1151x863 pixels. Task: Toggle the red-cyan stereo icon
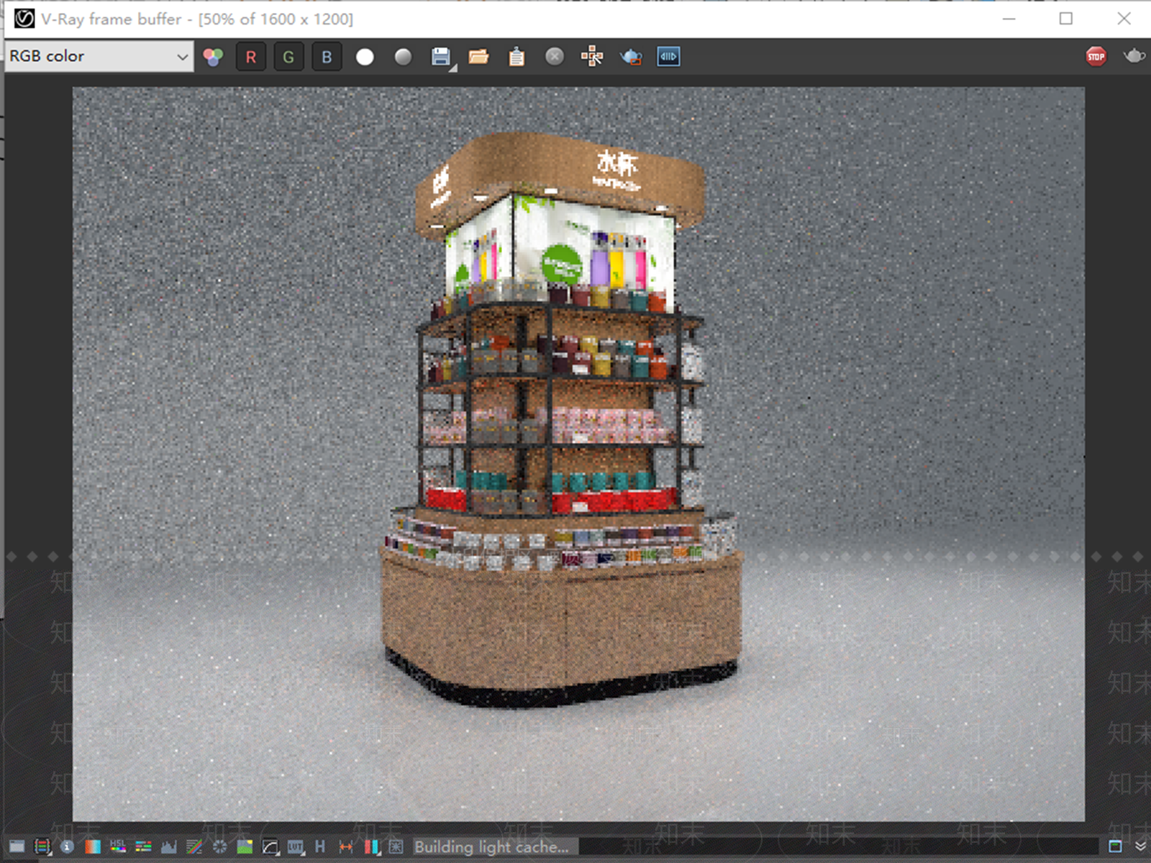click(371, 846)
